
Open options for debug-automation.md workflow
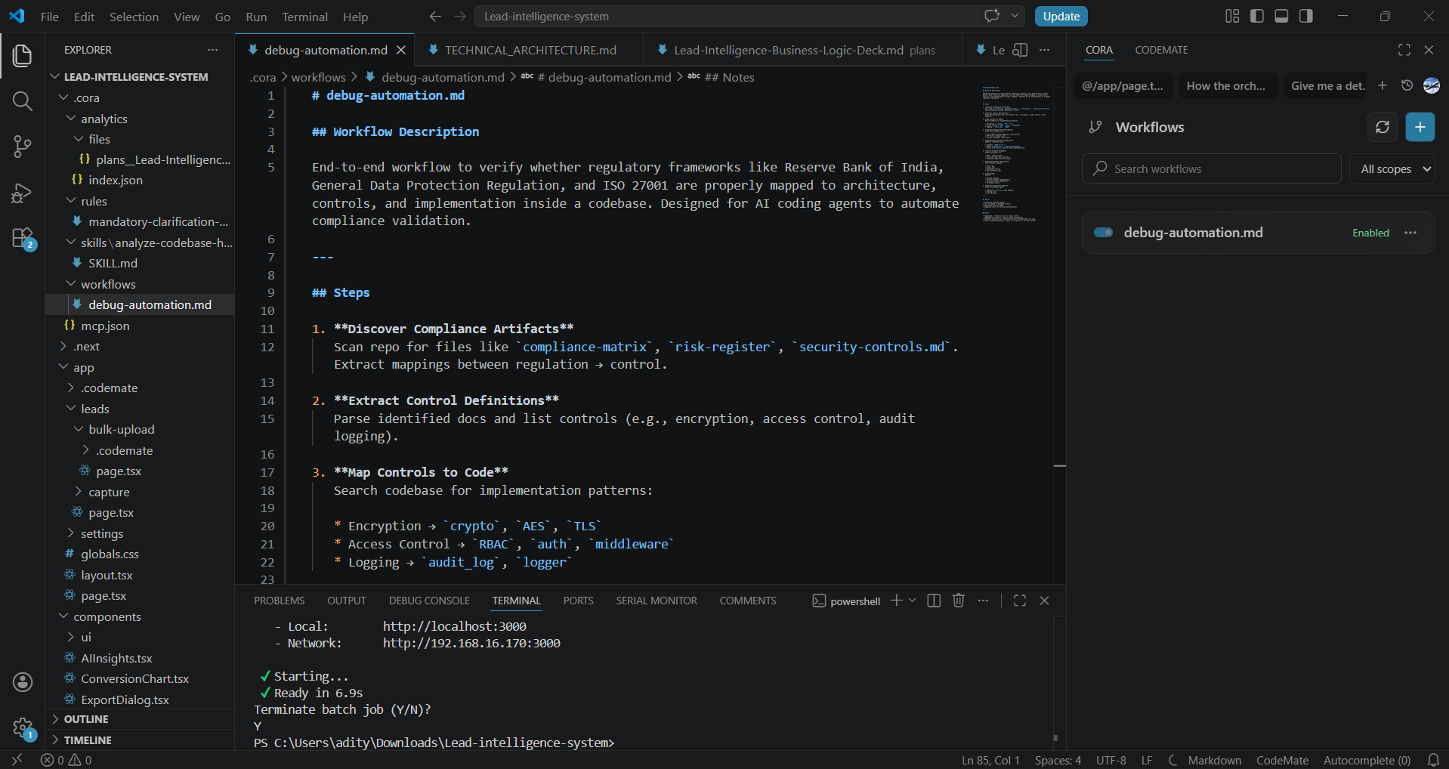tap(1410, 233)
